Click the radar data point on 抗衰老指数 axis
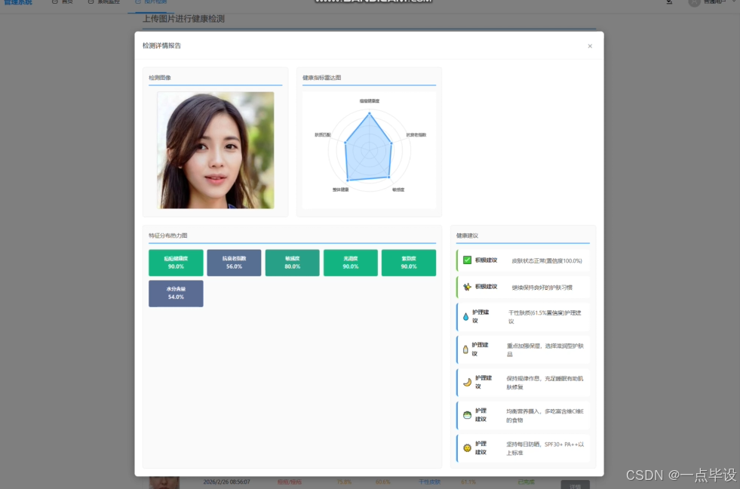This screenshot has width=740, height=489. [391, 143]
